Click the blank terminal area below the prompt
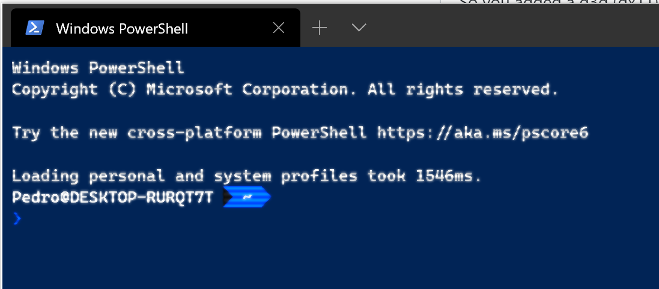 click(x=329, y=258)
